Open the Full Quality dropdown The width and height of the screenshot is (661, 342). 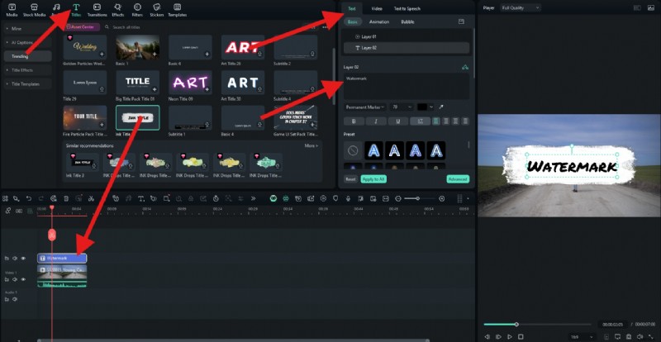coord(521,7)
